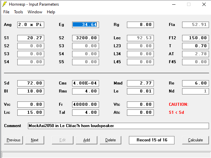
Task: Click the Ang label
Action: tap(8, 25)
